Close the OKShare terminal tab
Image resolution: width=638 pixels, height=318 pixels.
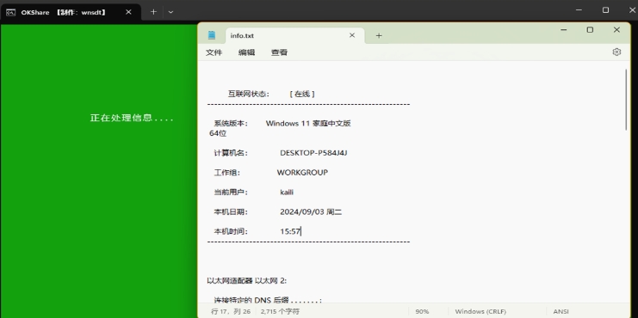[x=128, y=12]
